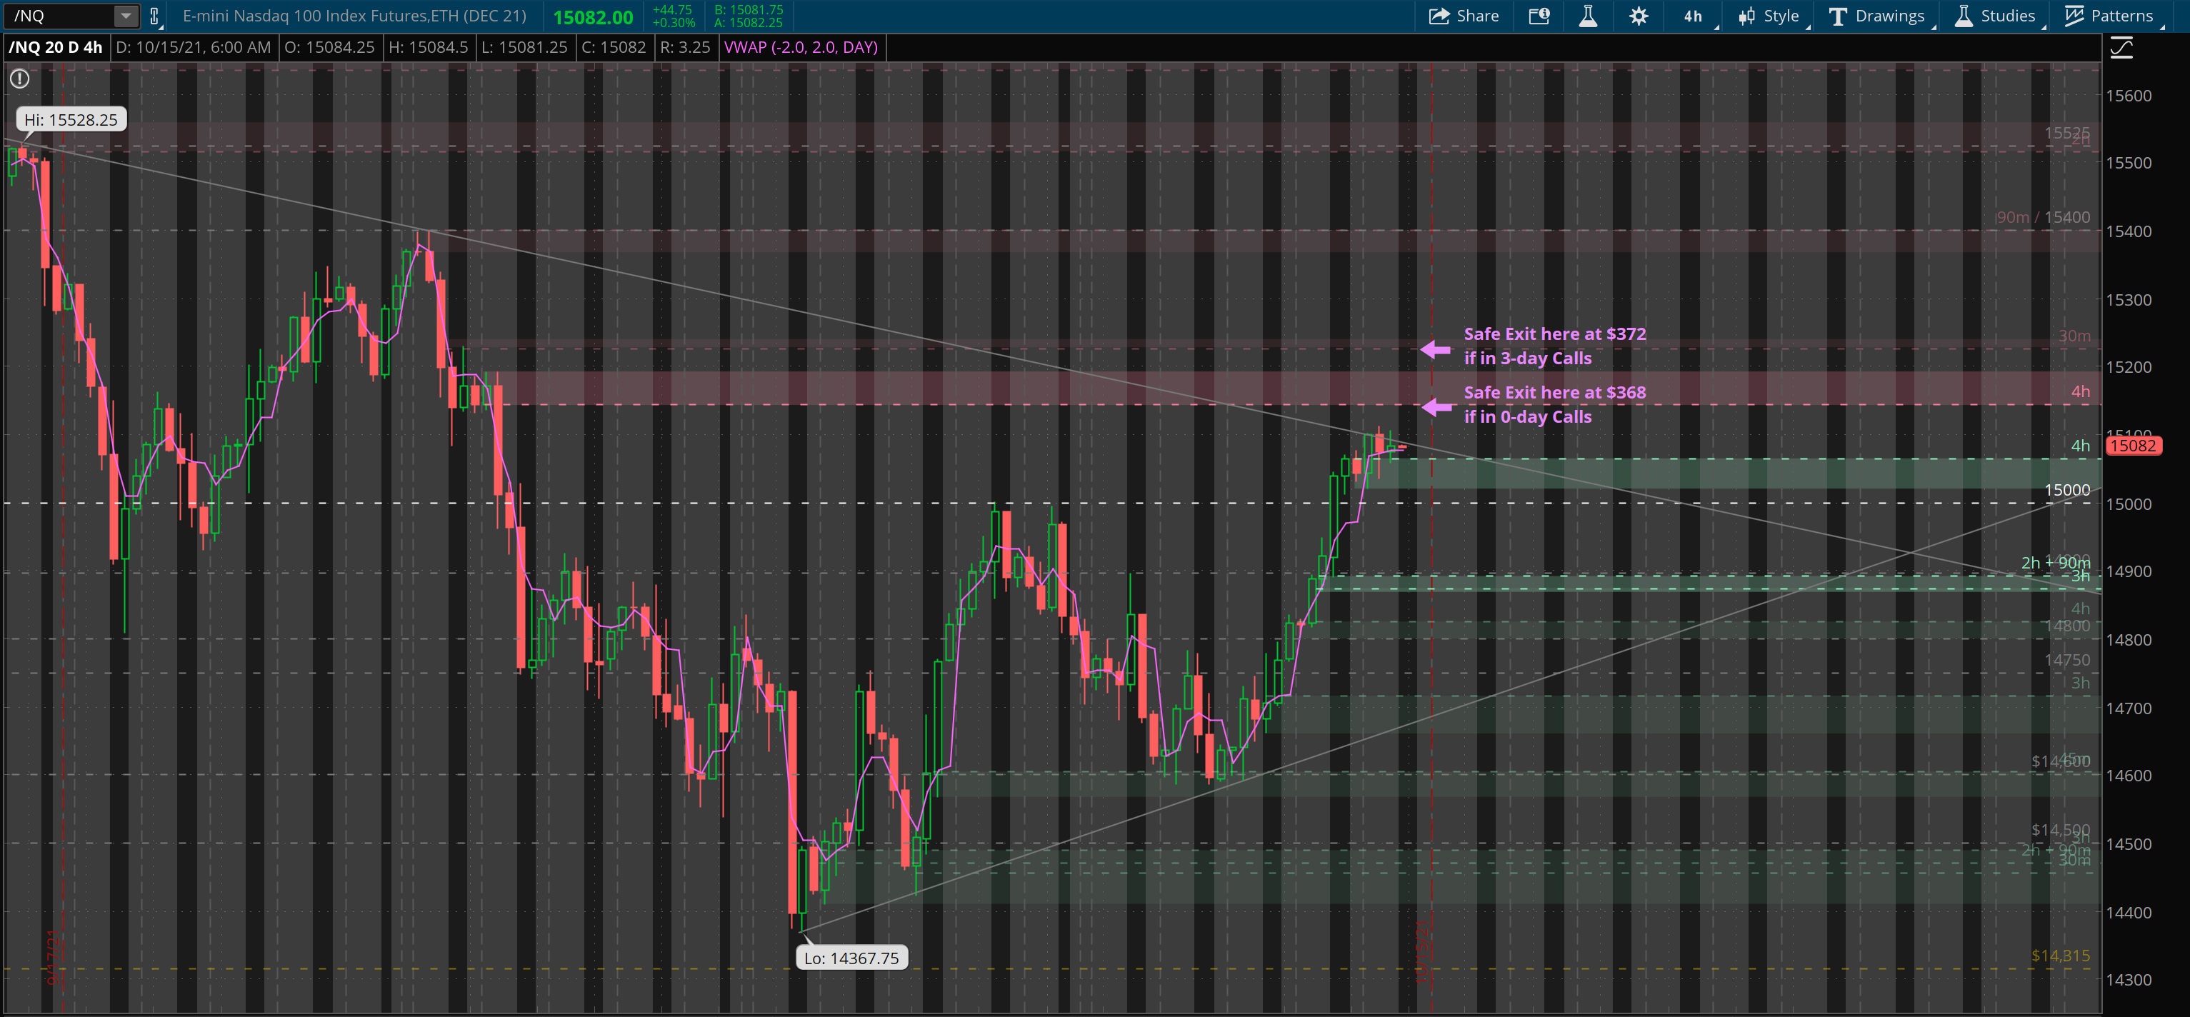Screen dimensions: 2190x1017
Task: Open the symbol info card icon
Action: coord(1539,16)
